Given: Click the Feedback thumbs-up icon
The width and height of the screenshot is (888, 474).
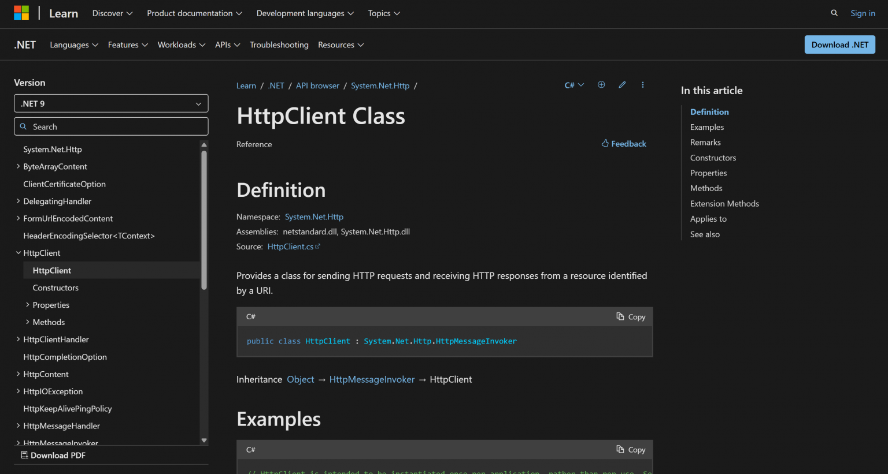Looking at the screenshot, I should click(x=605, y=144).
